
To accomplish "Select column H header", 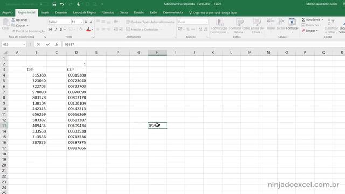I will [x=157, y=53].
